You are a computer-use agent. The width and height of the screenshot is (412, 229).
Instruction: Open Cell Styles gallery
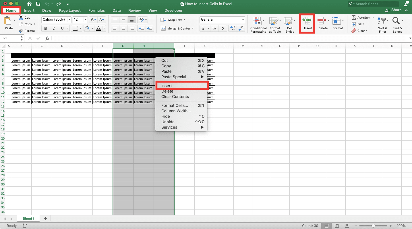290,25
